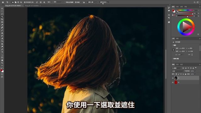Hide the red fill layer

(173, 82)
